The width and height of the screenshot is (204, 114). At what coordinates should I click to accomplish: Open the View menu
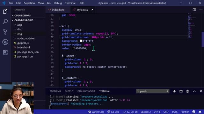pyautogui.click(x=41, y=3)
